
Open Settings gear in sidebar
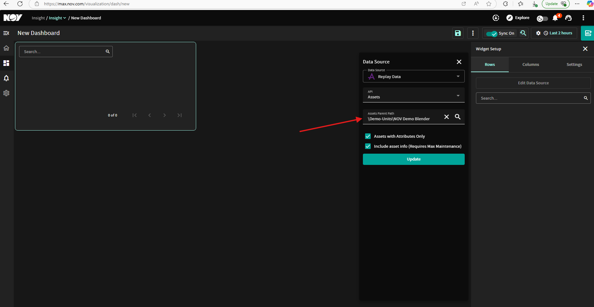(6, 93)
